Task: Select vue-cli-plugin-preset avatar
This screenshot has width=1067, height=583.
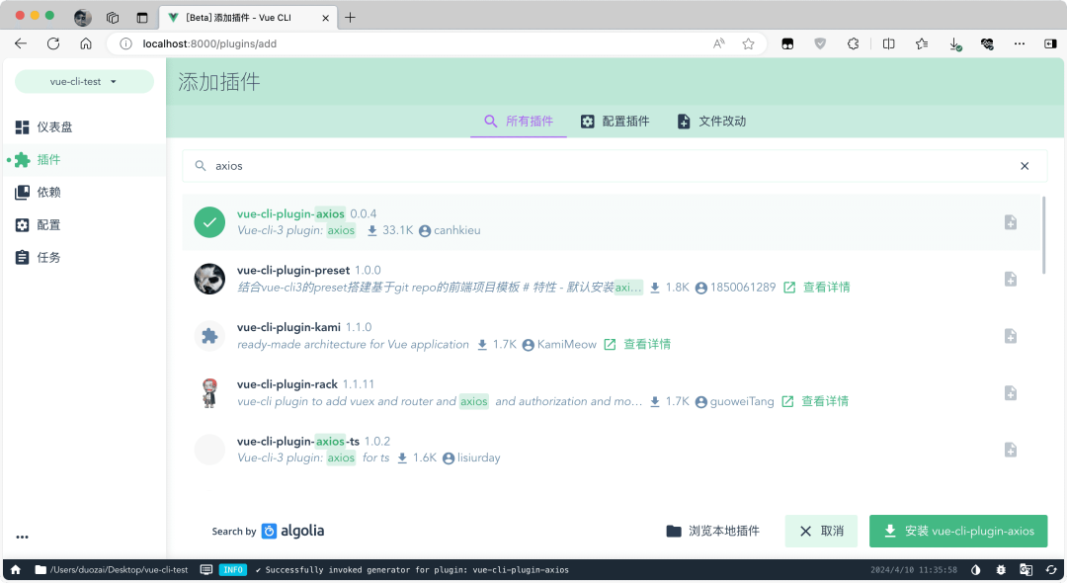Action: 209,279
